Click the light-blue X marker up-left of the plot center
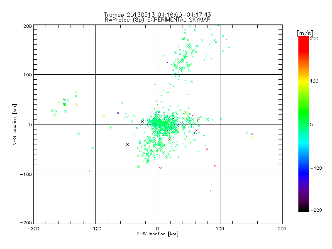 pyautogui.click(x=122, y=103)
